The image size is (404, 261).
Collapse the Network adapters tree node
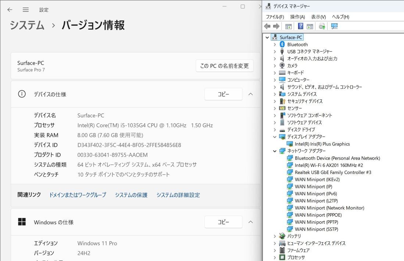pos(275,151)
